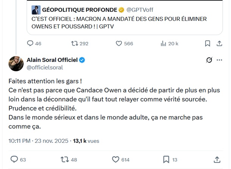Like the post with 566 likes
231x169 pixels.
(118, 44)
